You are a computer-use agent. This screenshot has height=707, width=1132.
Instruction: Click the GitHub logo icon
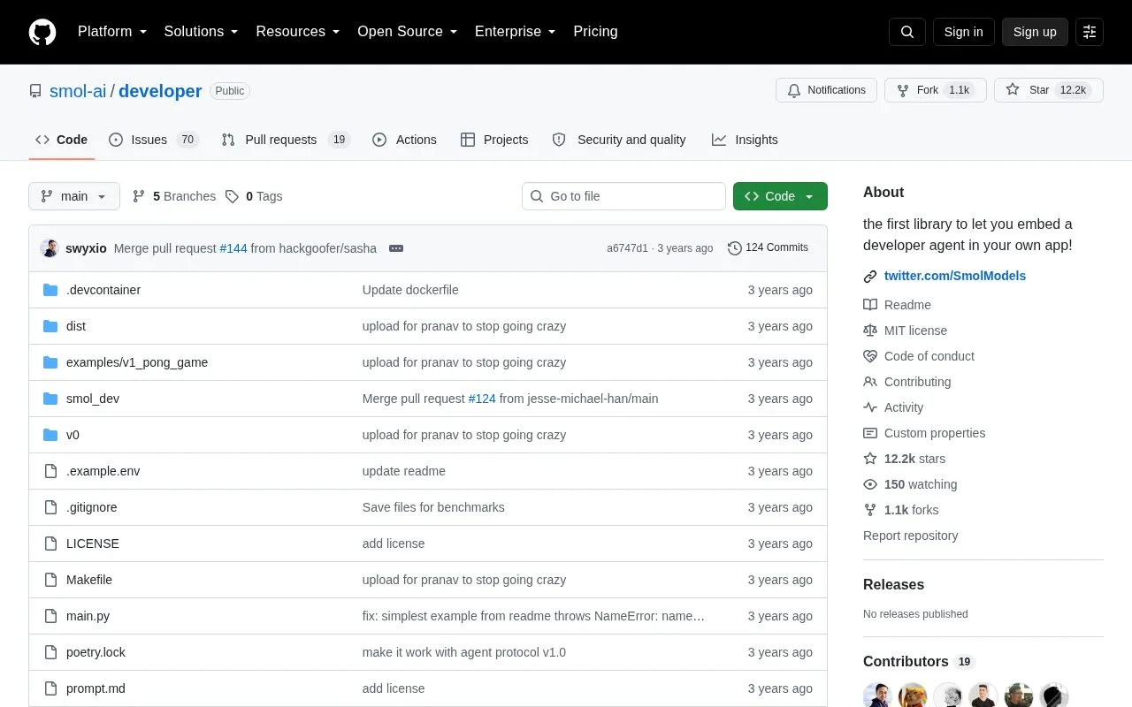(42, 32)
